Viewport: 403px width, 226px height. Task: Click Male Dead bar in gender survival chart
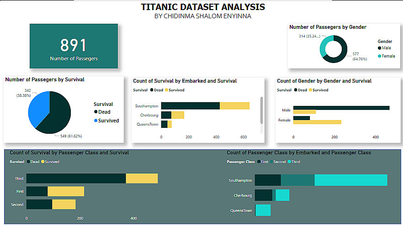click(341, 108)
